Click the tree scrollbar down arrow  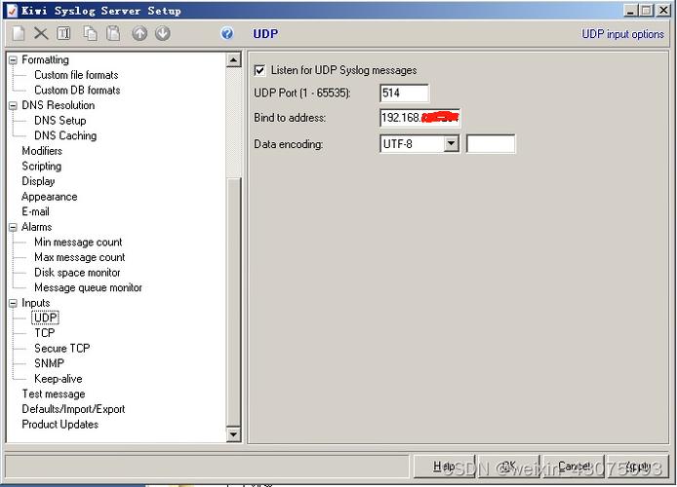[x=233, y=434]
